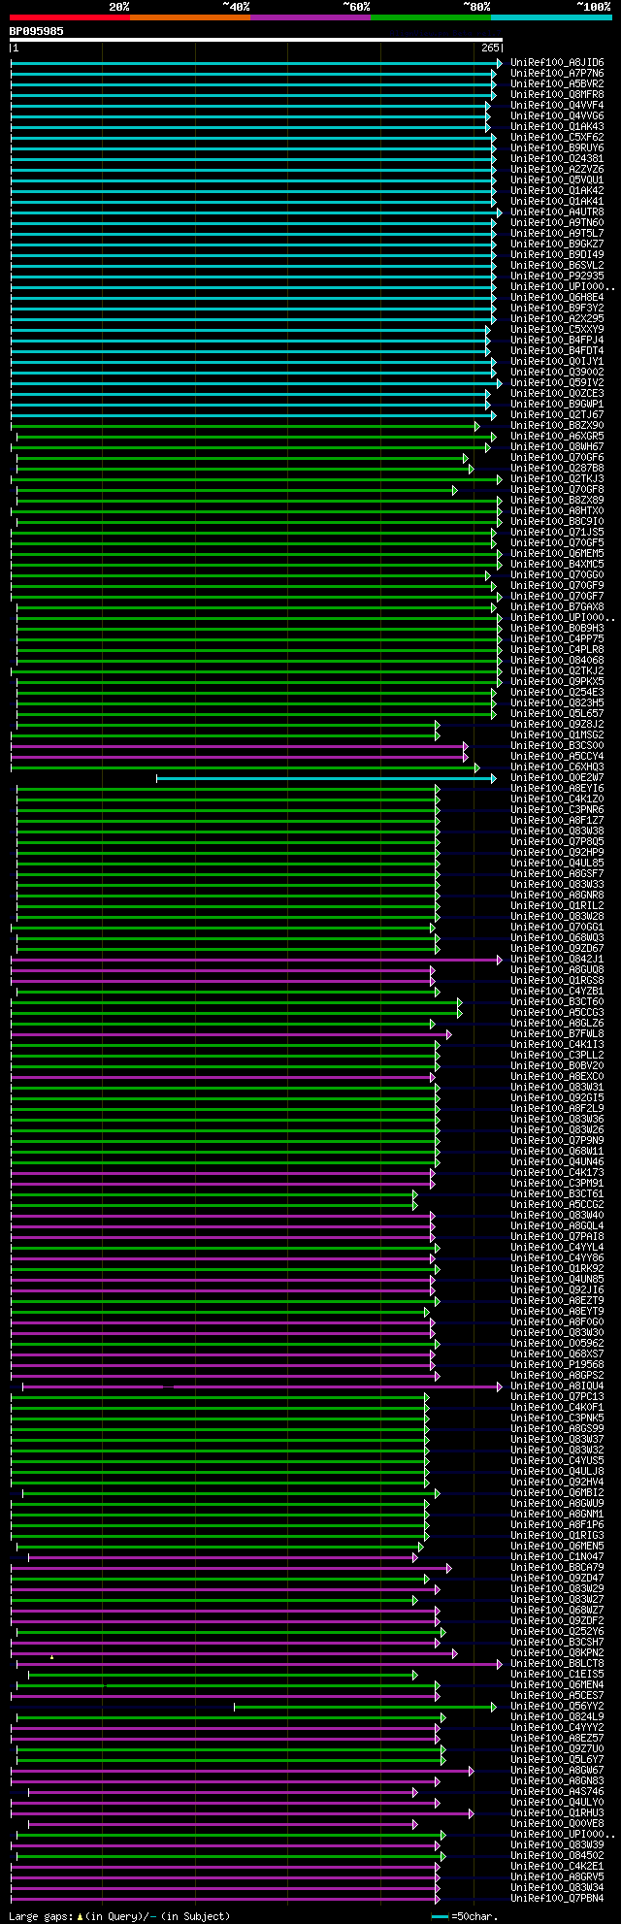Open hit UniRef100_A8JID6
Image resolution: width=621 pixels, height=1924 pixels.
[x=557, y=63]
